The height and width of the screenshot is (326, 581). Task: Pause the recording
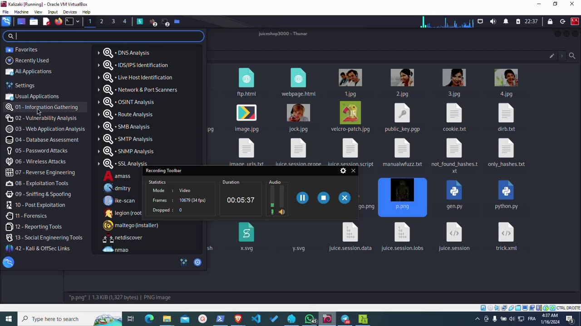click(302, 198)
